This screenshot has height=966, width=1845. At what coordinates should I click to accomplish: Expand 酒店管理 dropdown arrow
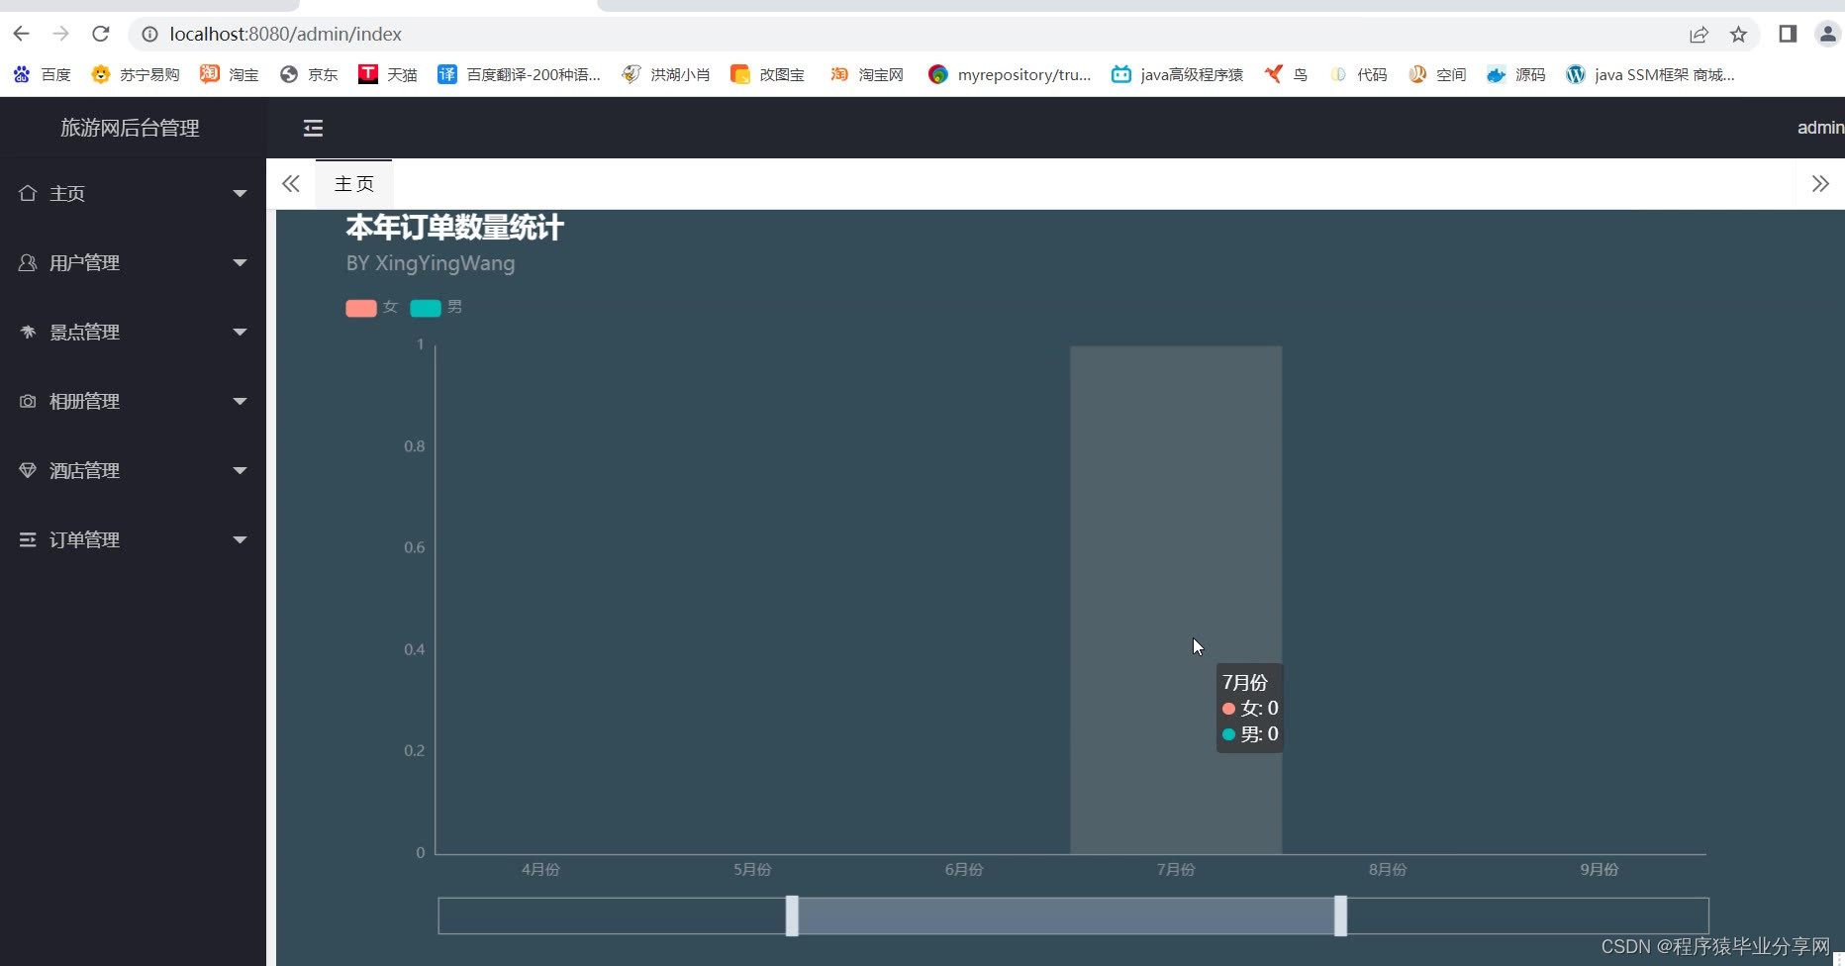[x=240, y=471]
